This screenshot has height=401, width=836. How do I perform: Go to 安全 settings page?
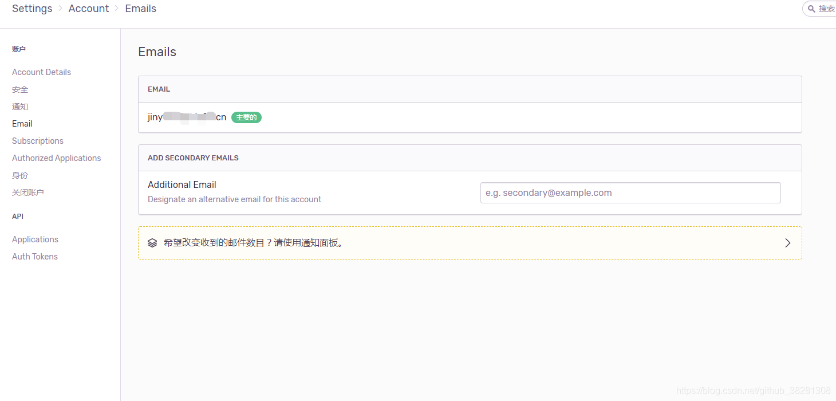click(x=20, y=89)
